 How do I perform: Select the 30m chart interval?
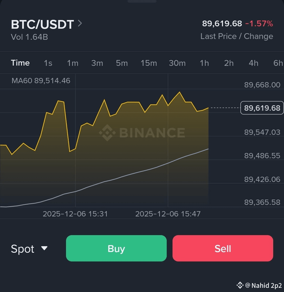point(177,63)
